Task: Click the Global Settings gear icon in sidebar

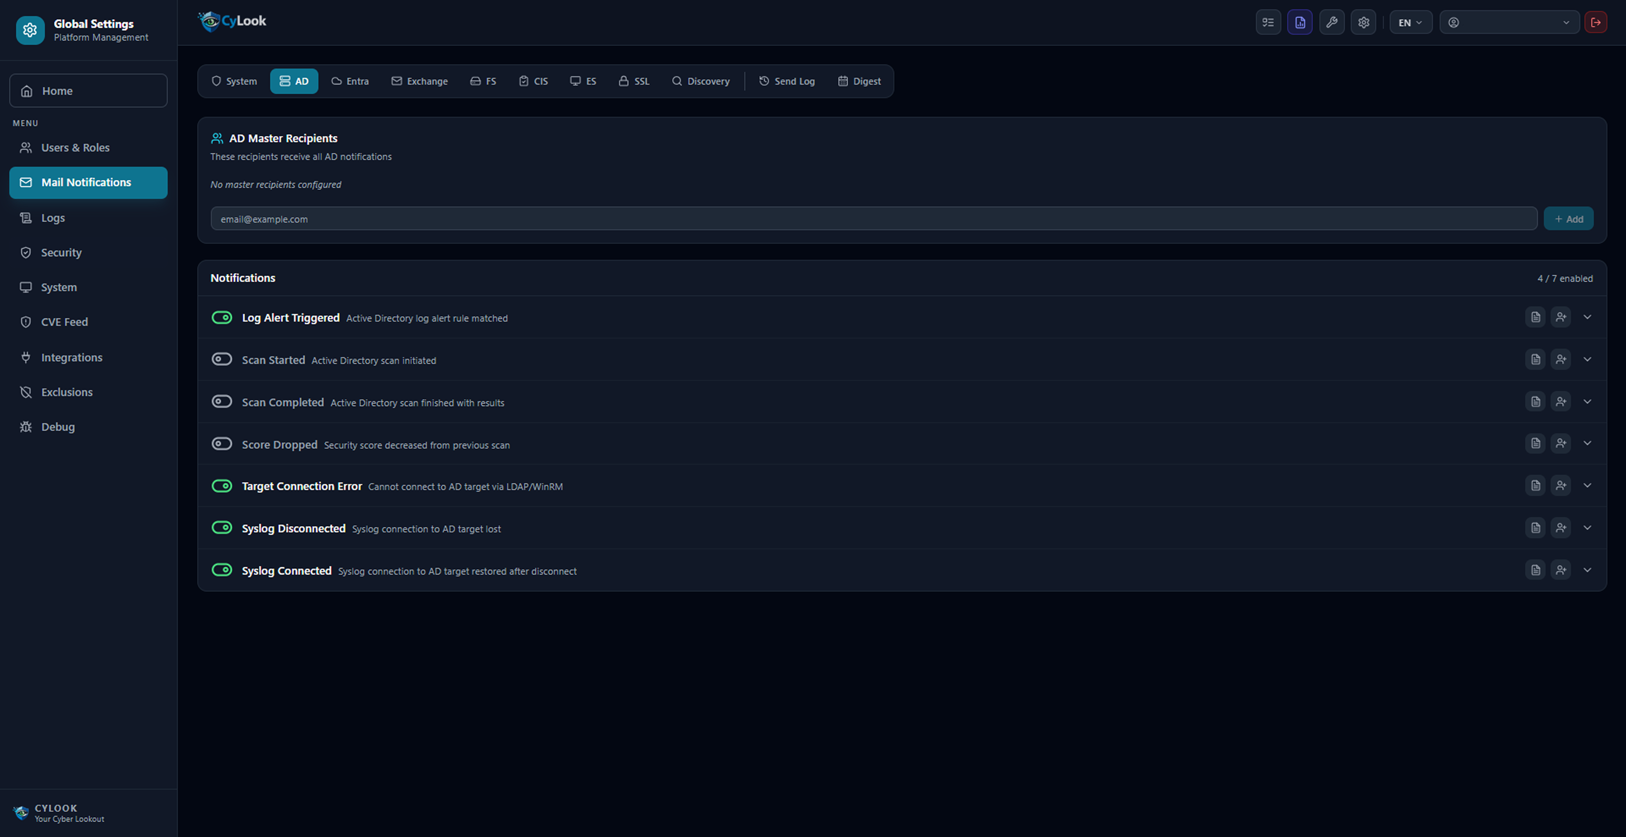Action: point(30,30)
